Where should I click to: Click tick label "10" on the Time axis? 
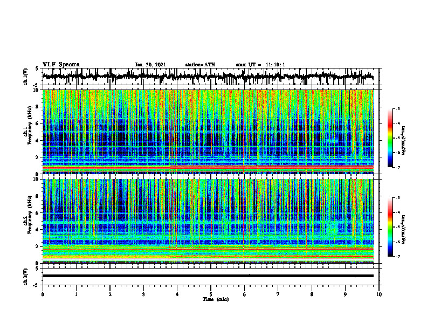click(379, 294)
